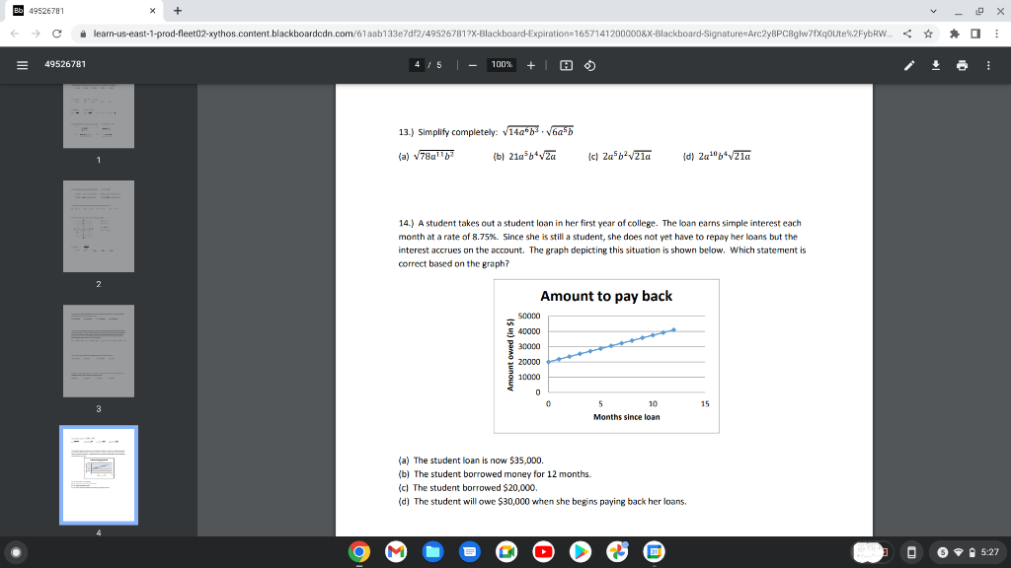
Task: Download the PDF file
Action: 936,65
